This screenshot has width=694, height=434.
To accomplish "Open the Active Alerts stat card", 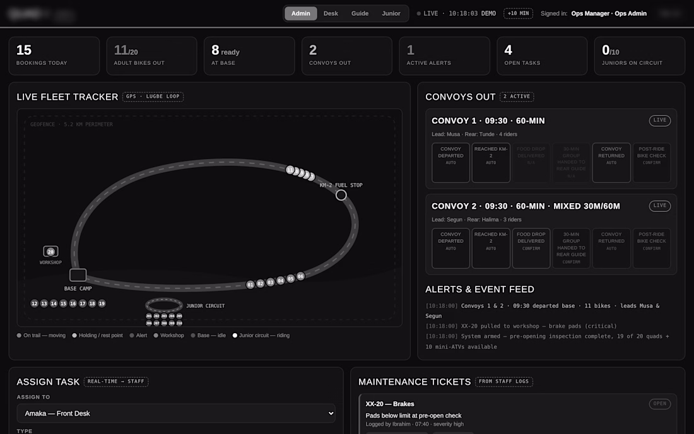I will coord(444,56).
